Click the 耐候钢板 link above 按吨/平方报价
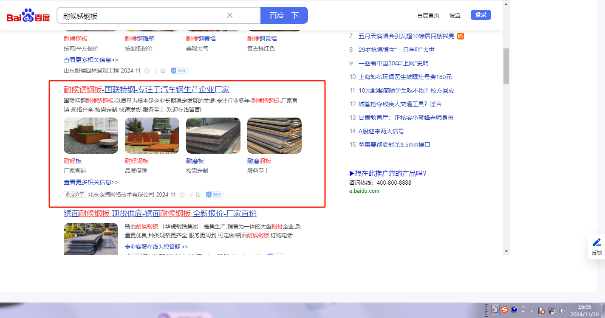The width and height of the screenshot is (605, 318). pos(76,39)
